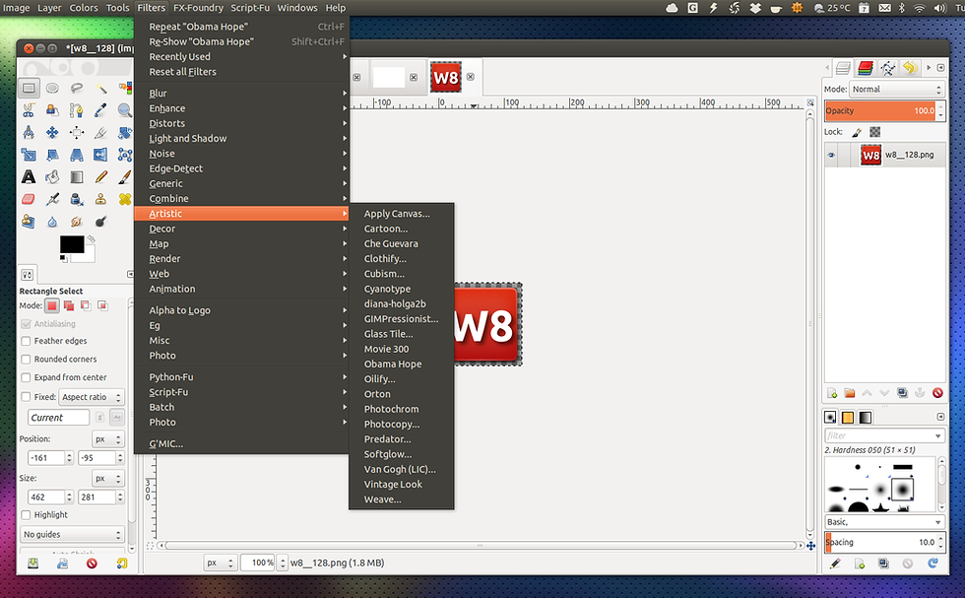Select the Eraser tool
The height and width of the screenshot is (598, 965).
29,199
